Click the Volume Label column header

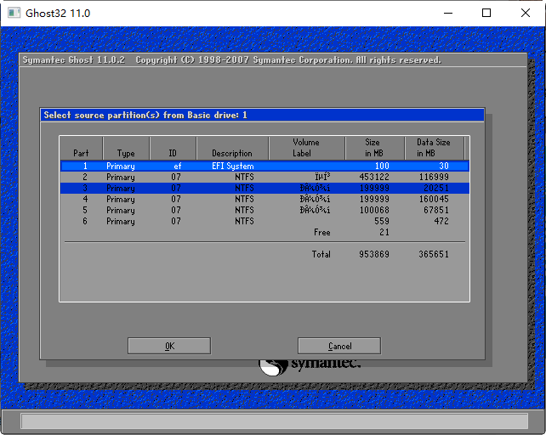pos(306,148)
